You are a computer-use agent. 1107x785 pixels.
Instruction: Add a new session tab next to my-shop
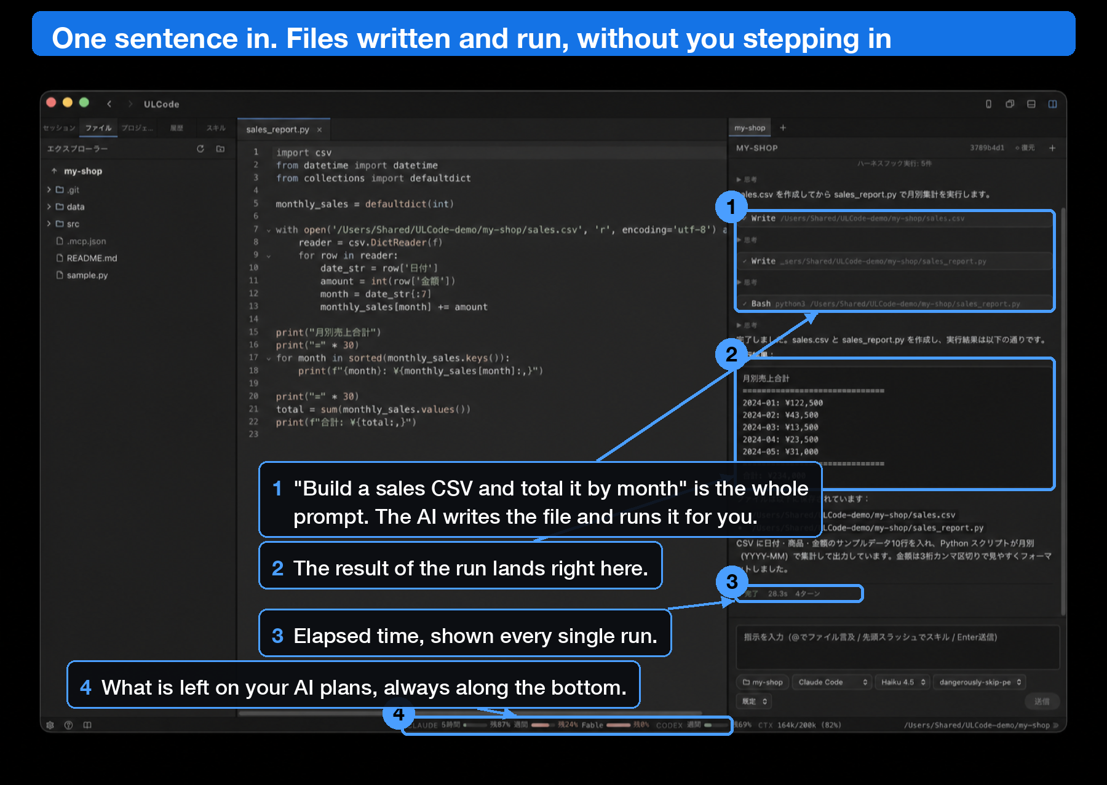coord(783,128)
